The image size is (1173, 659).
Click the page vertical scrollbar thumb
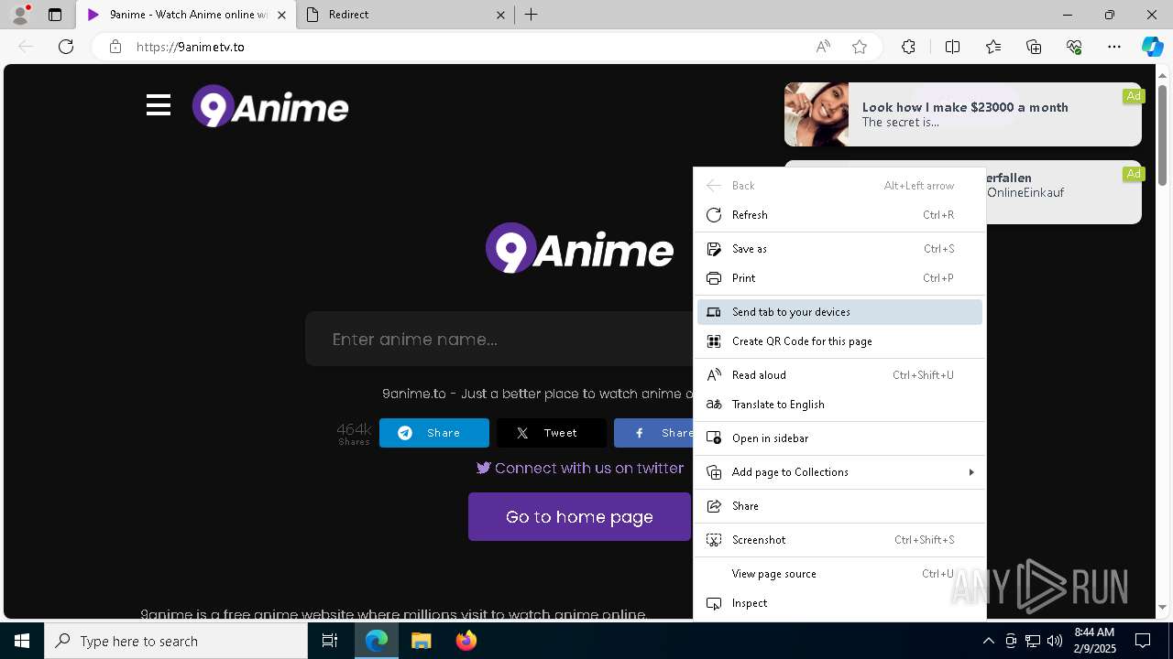coord(1163,135)
